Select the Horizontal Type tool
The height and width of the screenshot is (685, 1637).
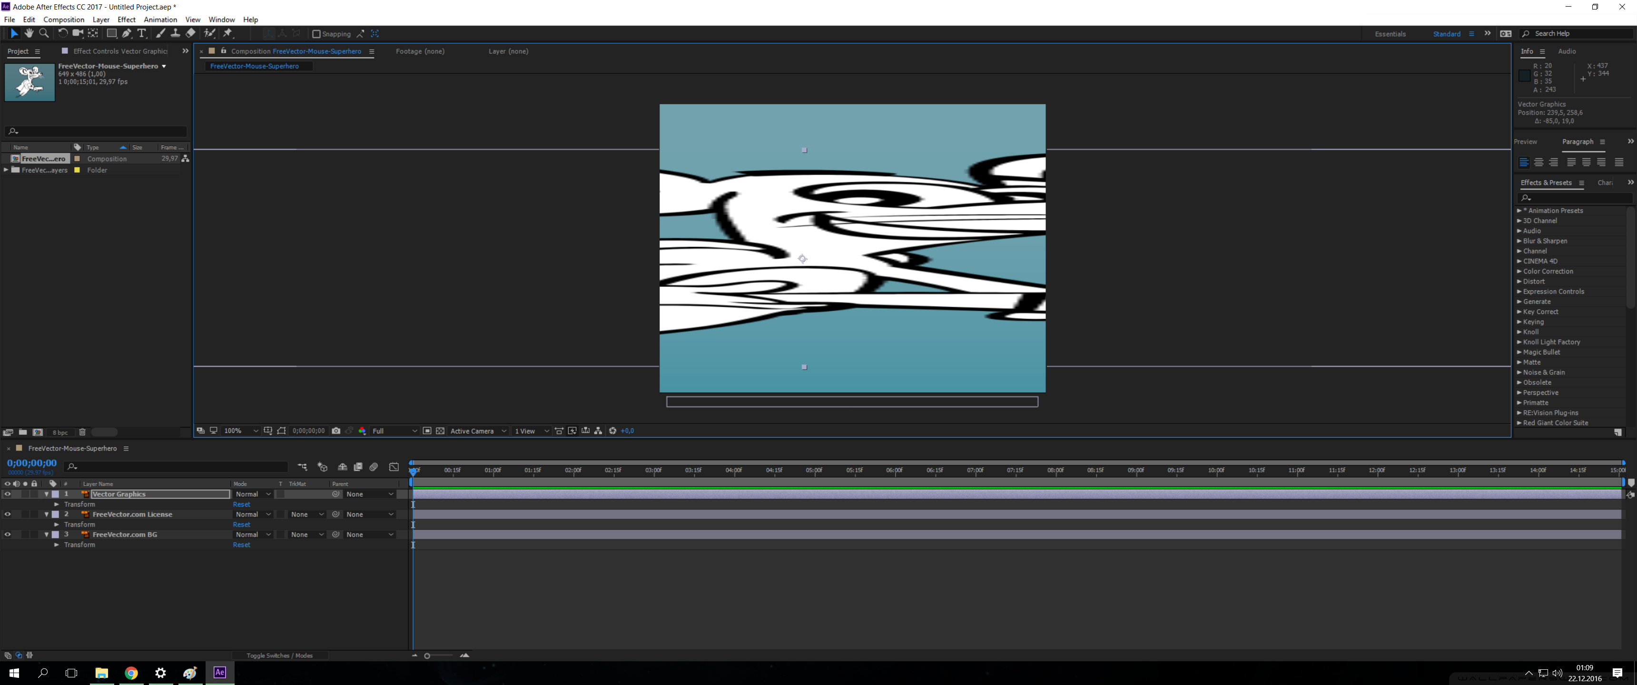(x=142, y=33)
